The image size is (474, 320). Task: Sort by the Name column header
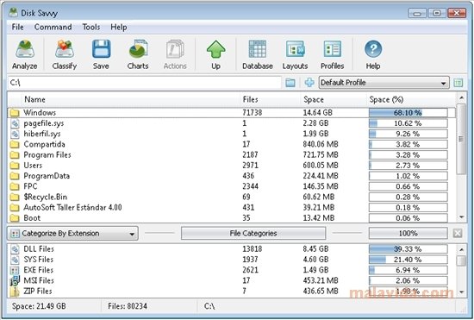click(34, 99)
